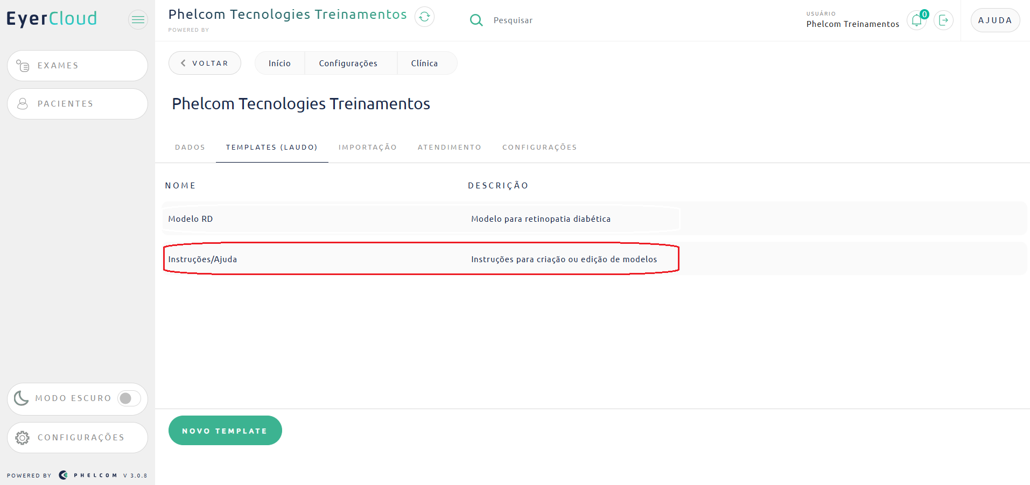The height and width of the screenshot is (485, 1030).
Task: Click the search magnifier icon
Action: (476, 20)
